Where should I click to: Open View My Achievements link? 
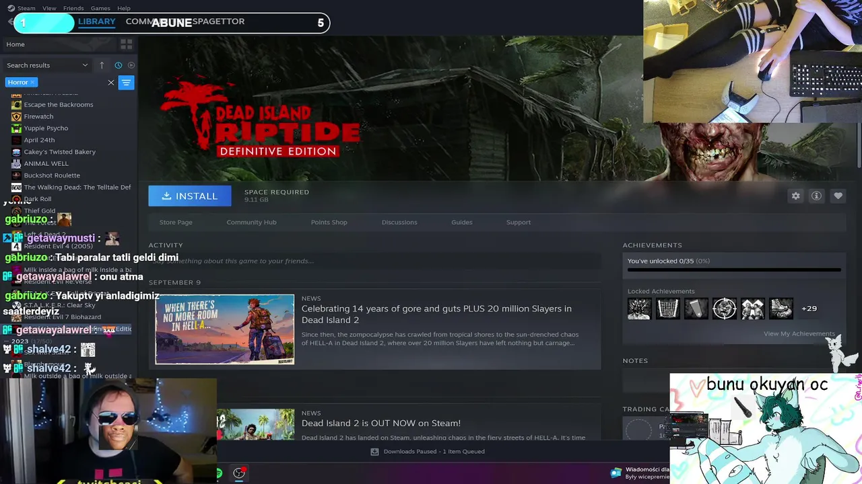[x=799, y=333]
